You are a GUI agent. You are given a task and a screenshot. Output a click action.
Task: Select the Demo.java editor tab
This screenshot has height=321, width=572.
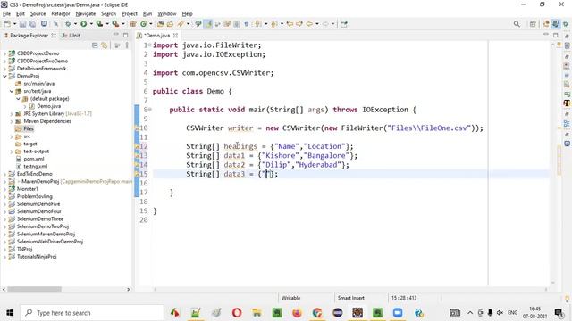click(156, 36)
